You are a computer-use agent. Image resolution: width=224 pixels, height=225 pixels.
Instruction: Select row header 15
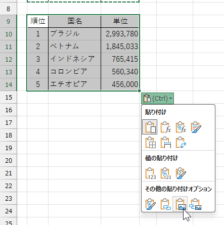[8, 97]
